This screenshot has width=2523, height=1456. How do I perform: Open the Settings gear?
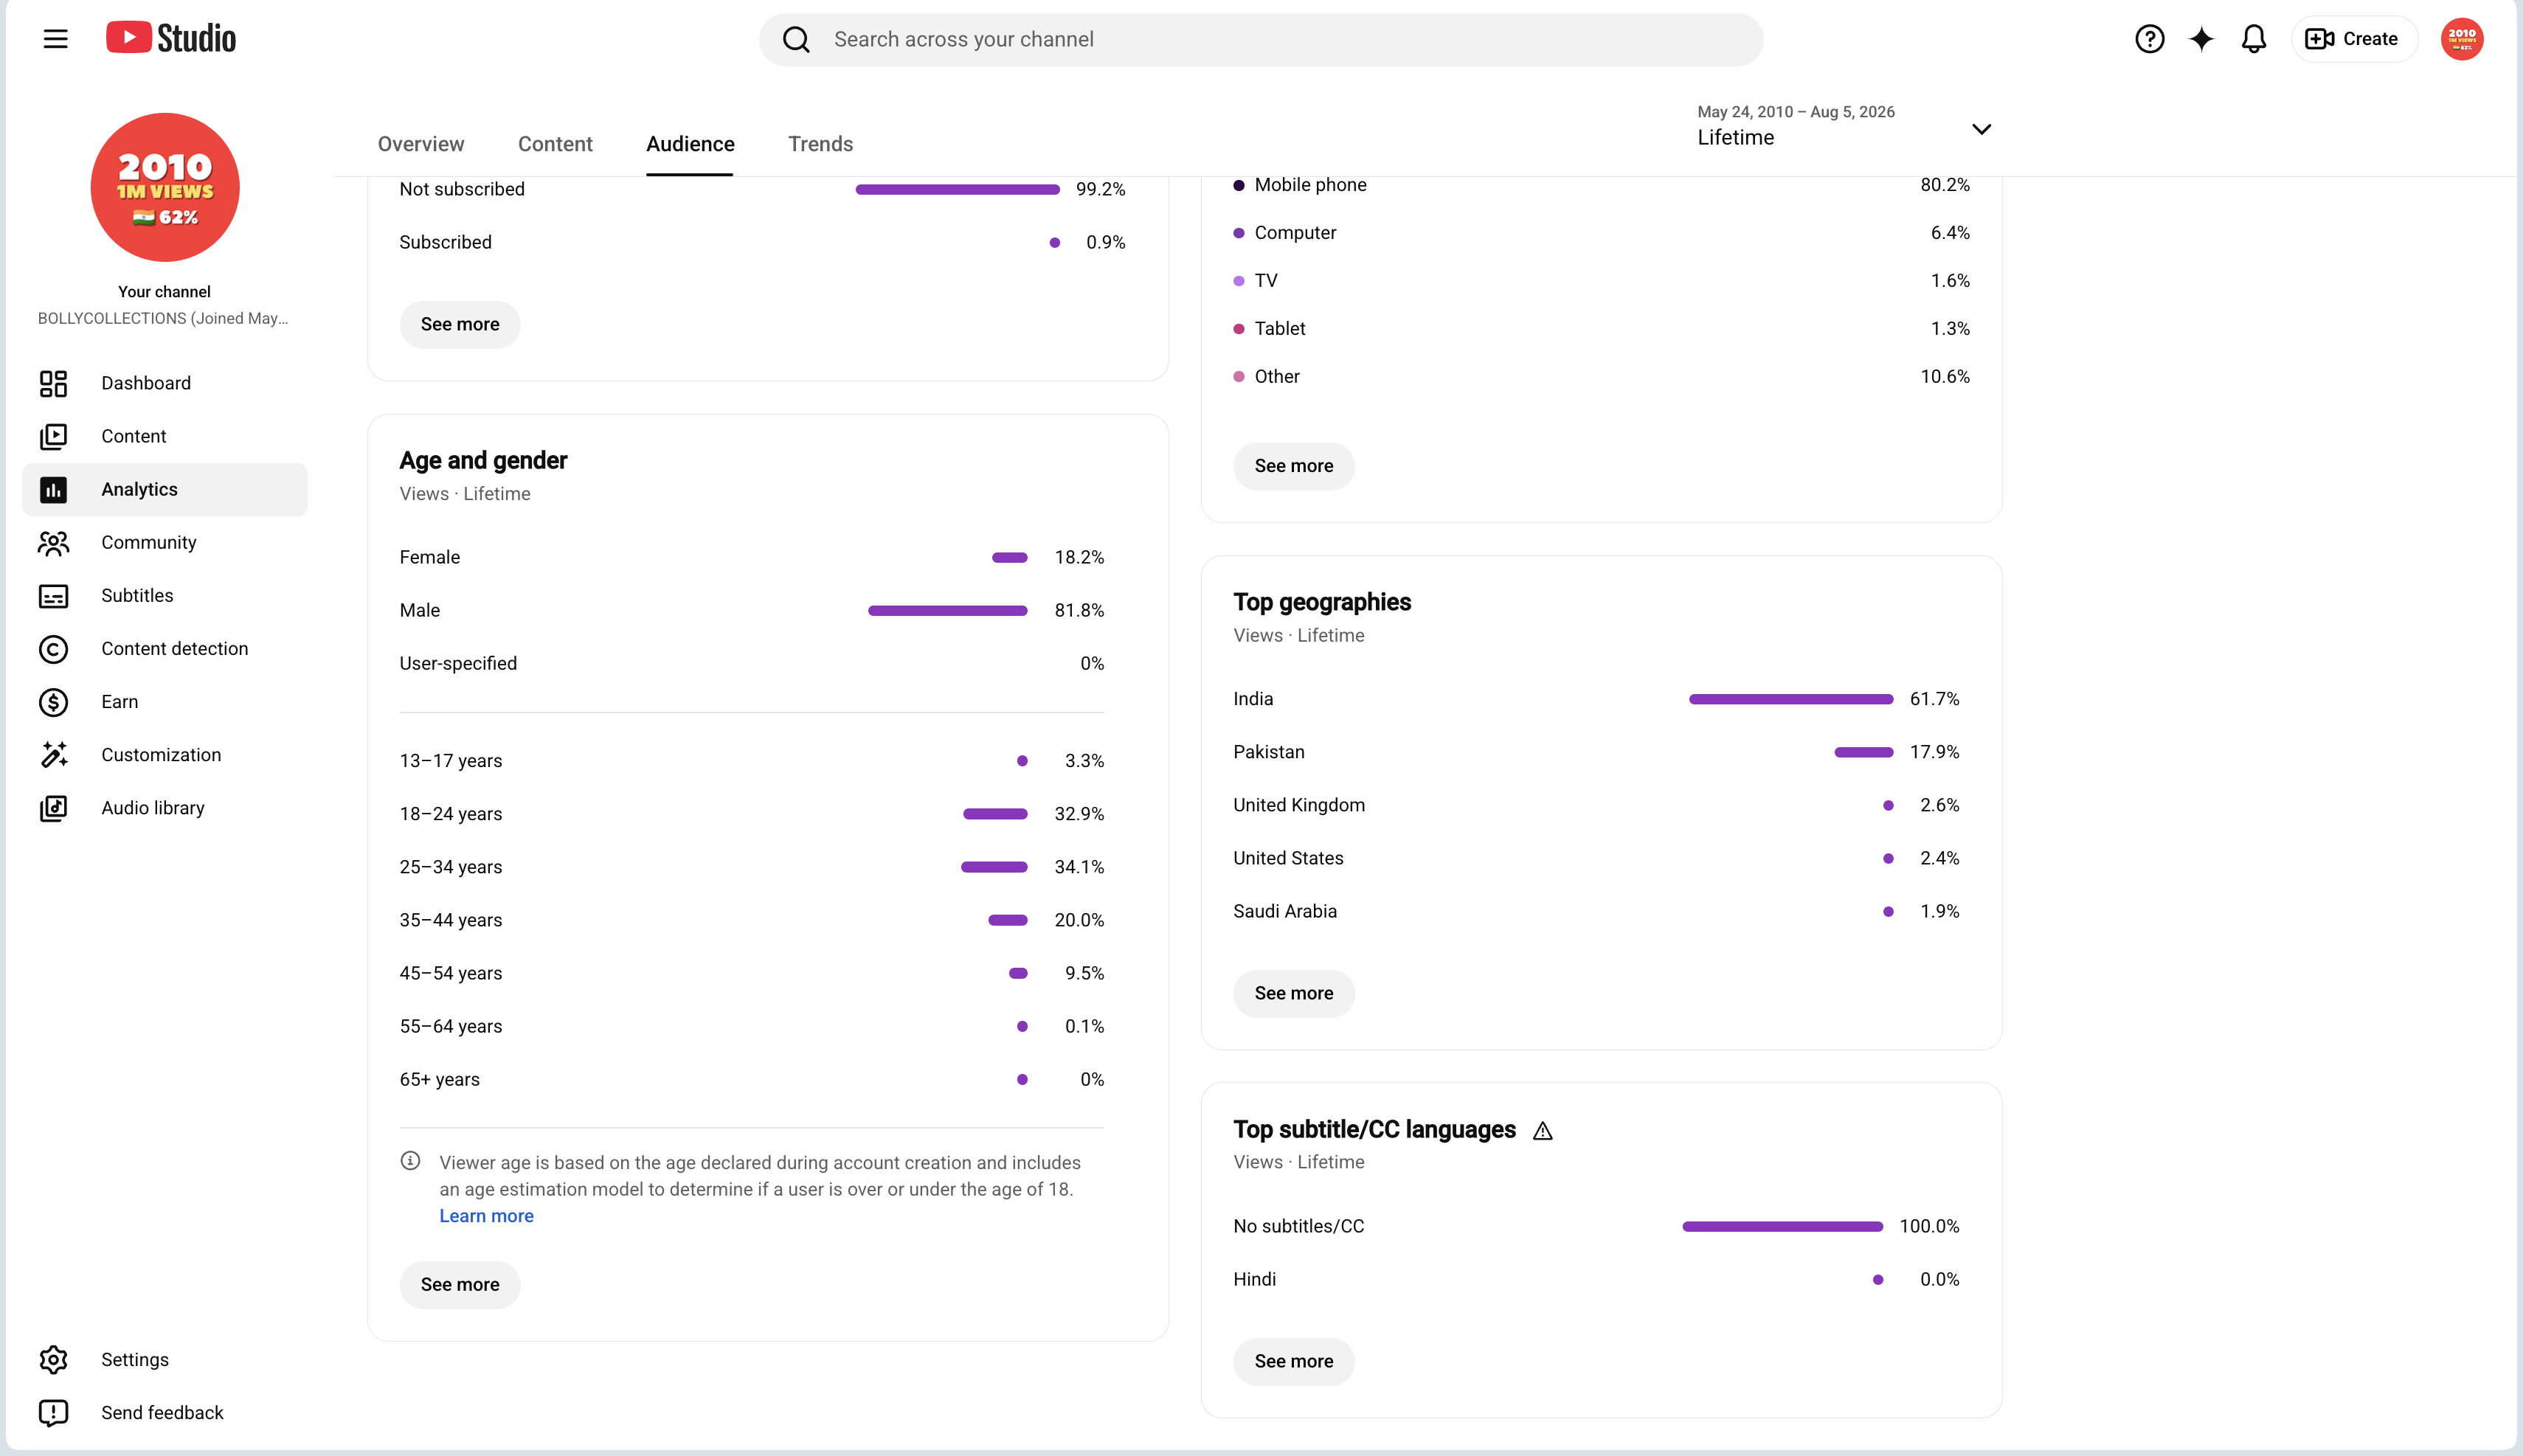(x=53, y=1360)
